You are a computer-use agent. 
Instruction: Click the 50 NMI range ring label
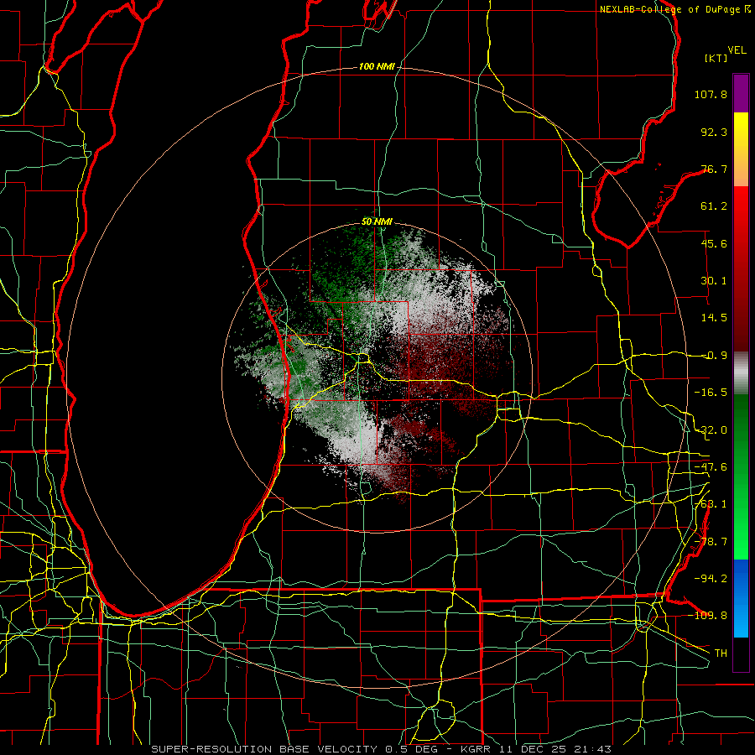pyautogui.click(x=377, y=222)
